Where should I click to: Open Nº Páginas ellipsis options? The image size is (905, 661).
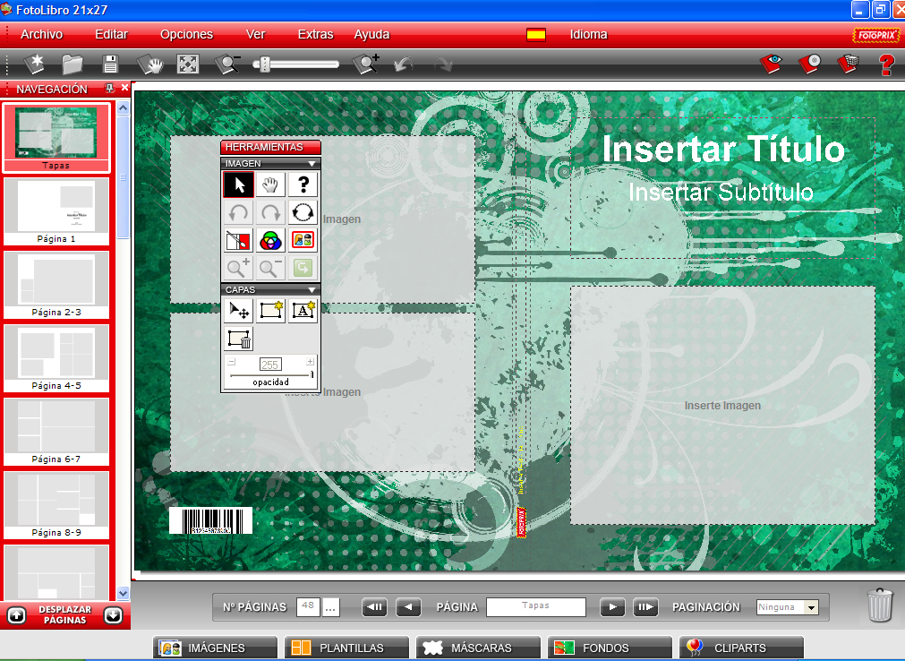330,607
